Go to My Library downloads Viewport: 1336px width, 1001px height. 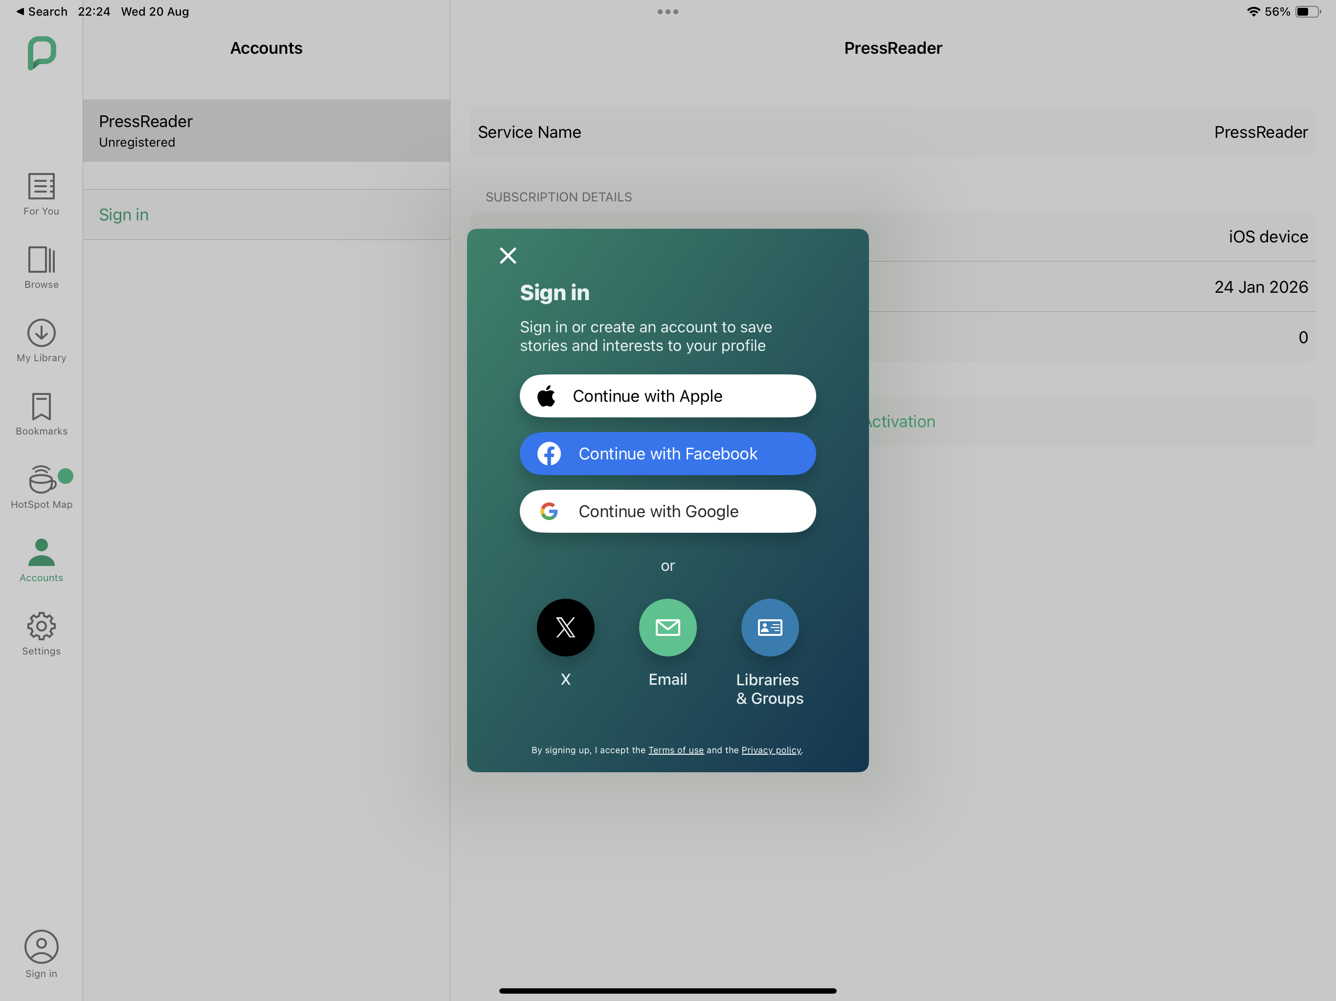pos(41,341)
